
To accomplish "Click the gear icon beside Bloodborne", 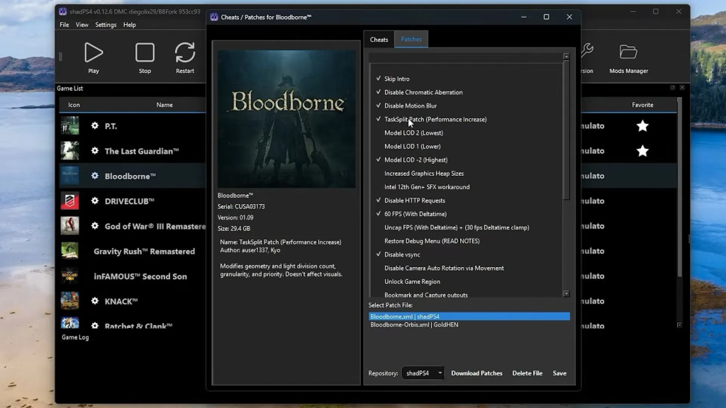I will 95,176.
